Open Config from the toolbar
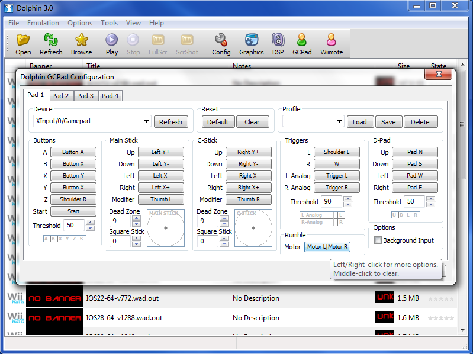Screen dimensions: 473x354 click(221, 40)
